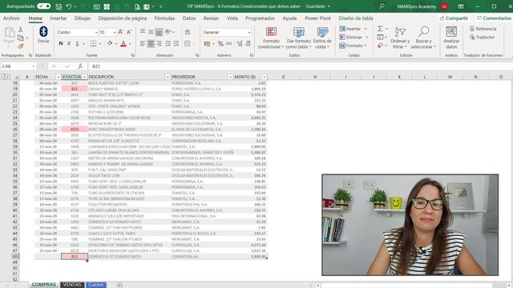Image resolution: width=513 pixels, height=288 pixels.
Task: Click Insertar cells button
Action: [353, 29]
